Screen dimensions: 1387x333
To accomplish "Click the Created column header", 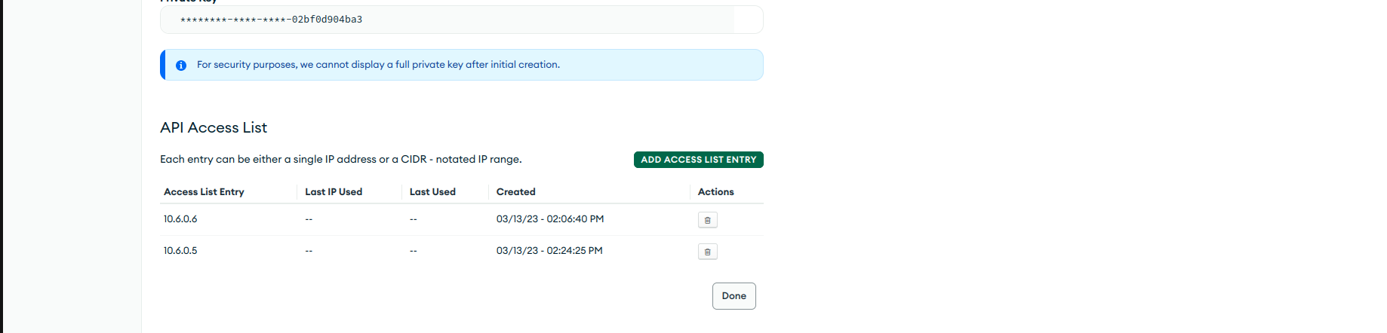I will pyautogui.click(x=516, y=192).
